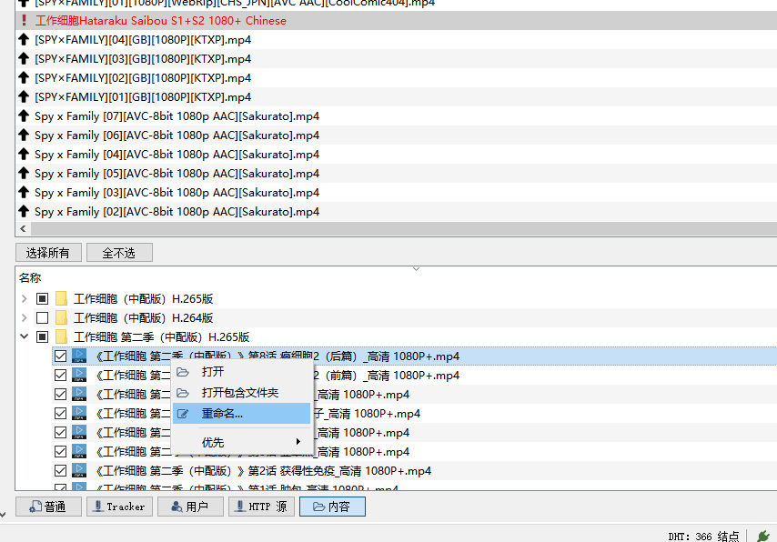Viewport: 777px width, 542px height.
Task: Choose 打开 from the context menu
Action: click(x=242, y=372)
